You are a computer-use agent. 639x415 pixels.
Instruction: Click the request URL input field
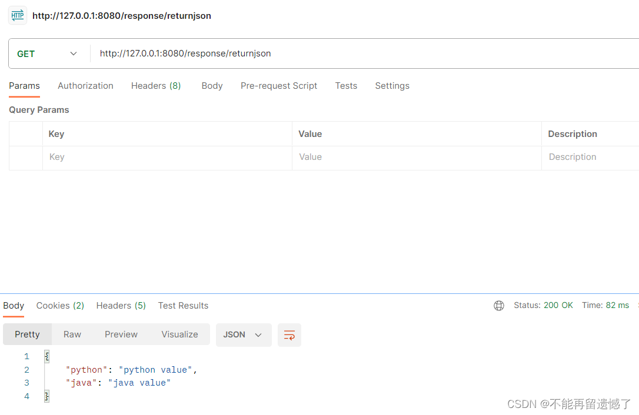coord(364,53)
